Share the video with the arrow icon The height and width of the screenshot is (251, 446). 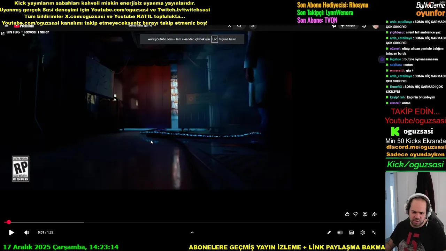(x=375, y=214)
